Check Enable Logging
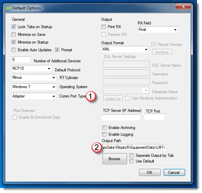202x193 pixels. tap(104, 134)
